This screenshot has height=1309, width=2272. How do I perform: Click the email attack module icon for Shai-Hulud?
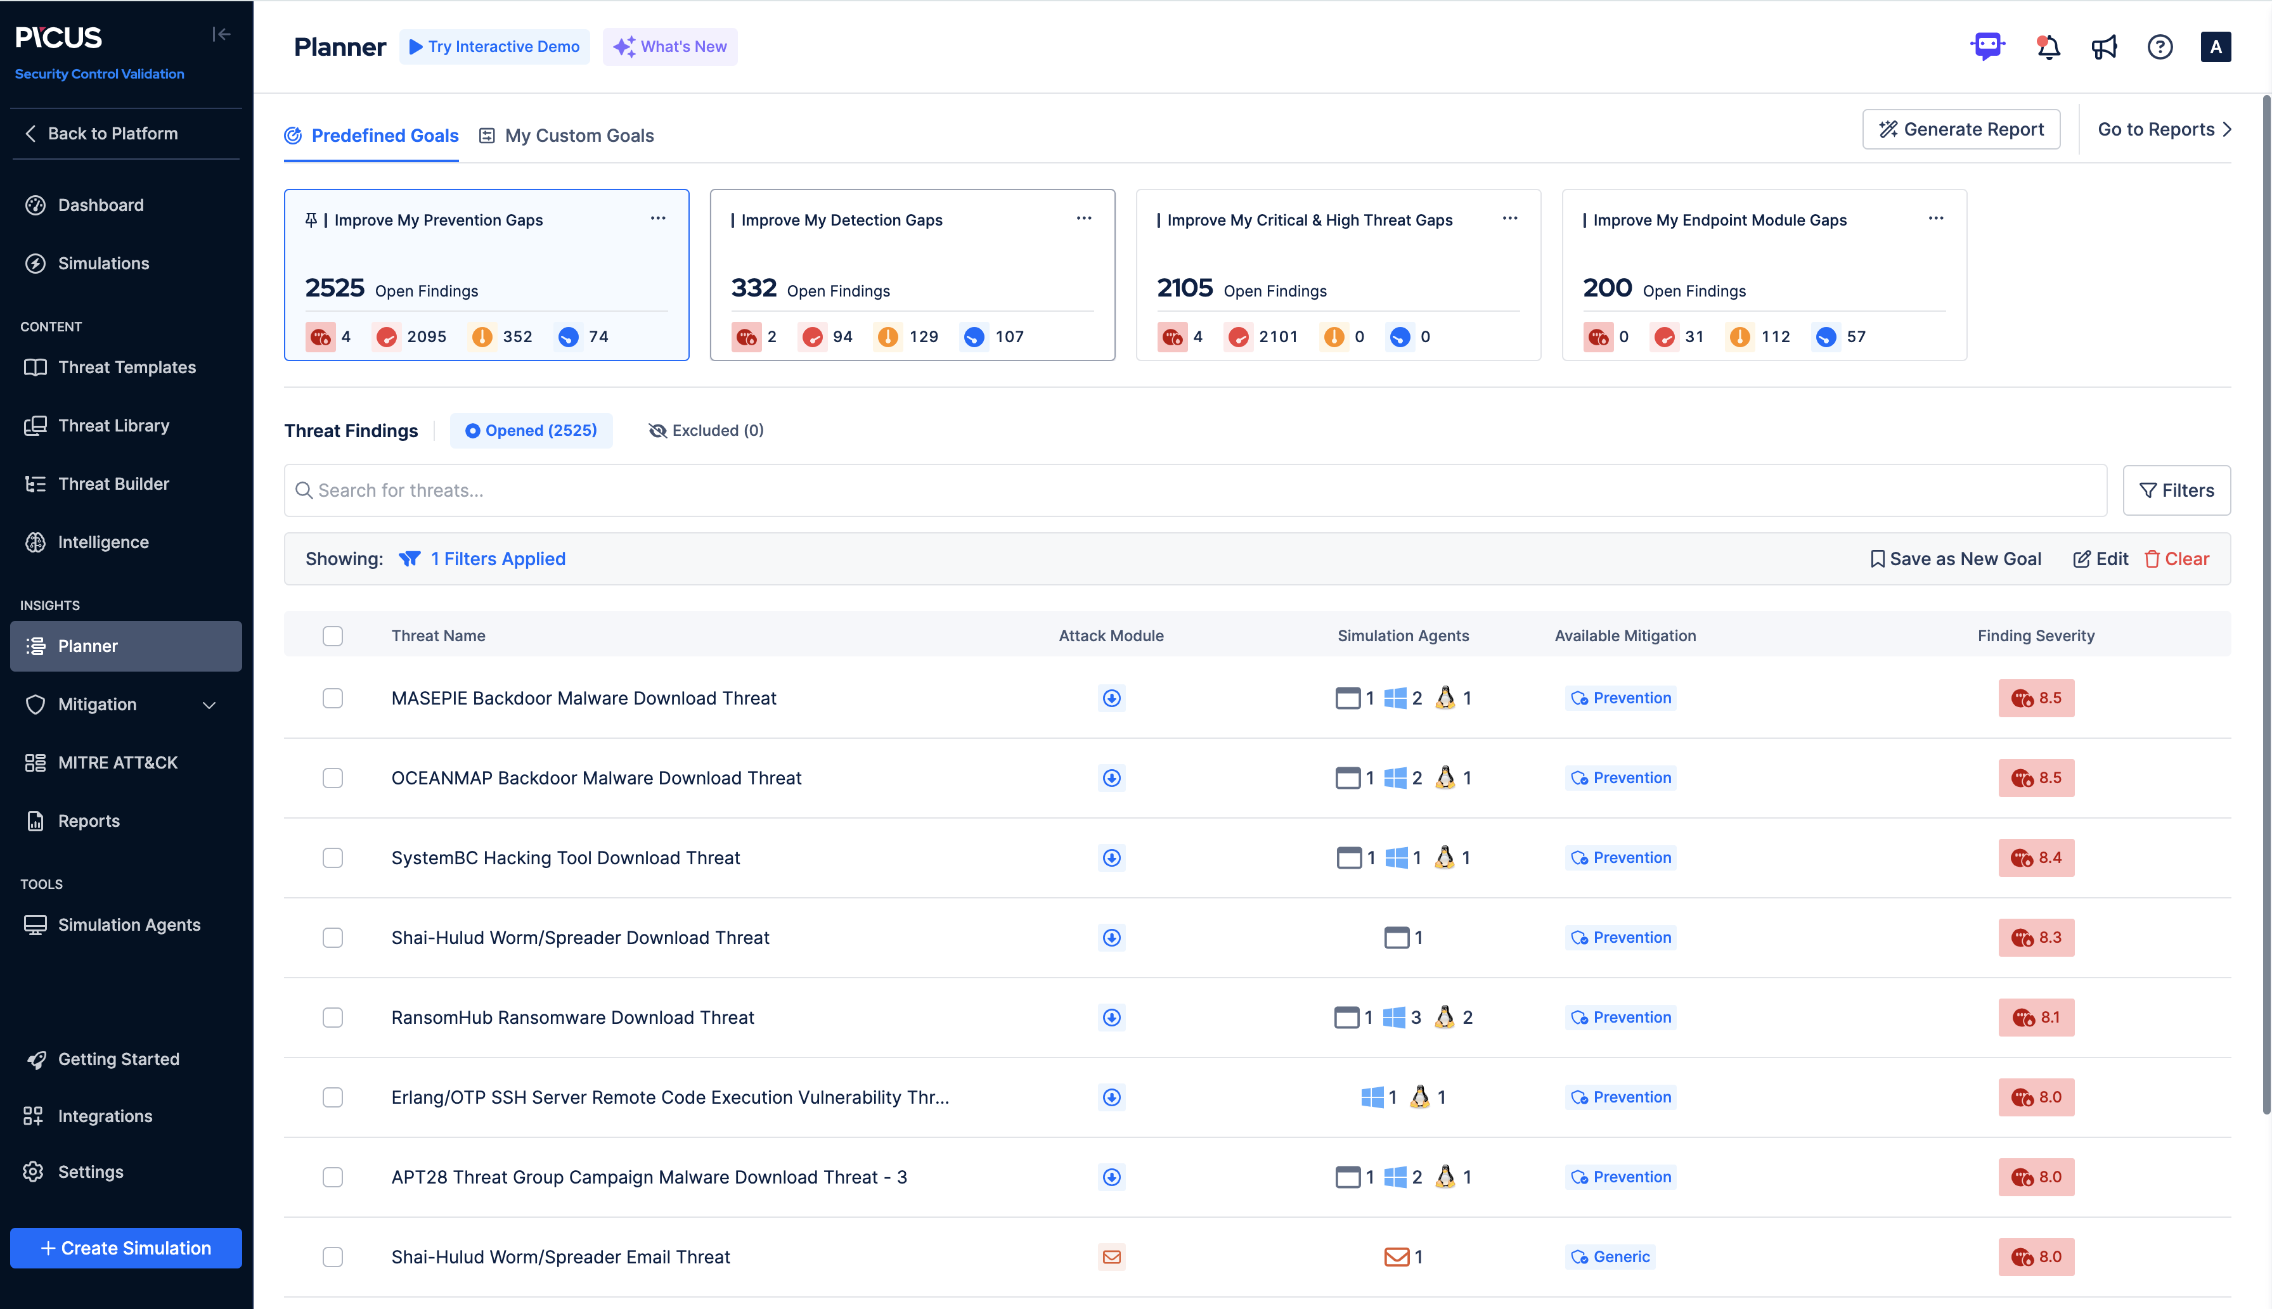pyautogui.click(x=1112, y=1257)
